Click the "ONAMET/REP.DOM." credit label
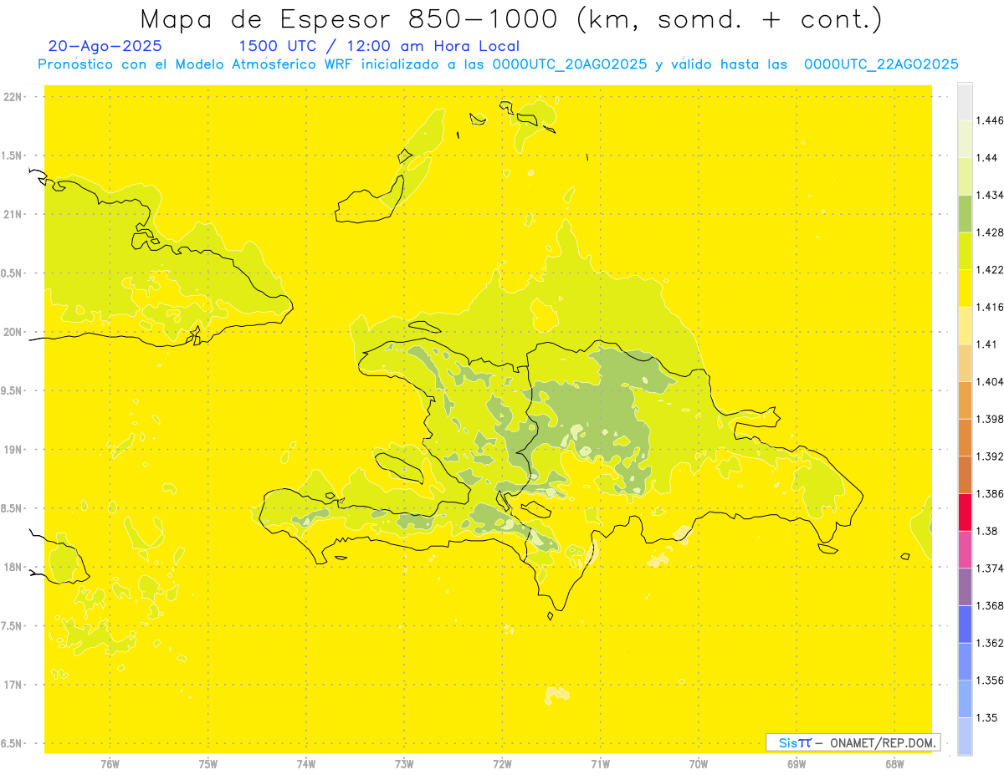Viewport: 1004px width, 775px height. click(x=884, y=742)
